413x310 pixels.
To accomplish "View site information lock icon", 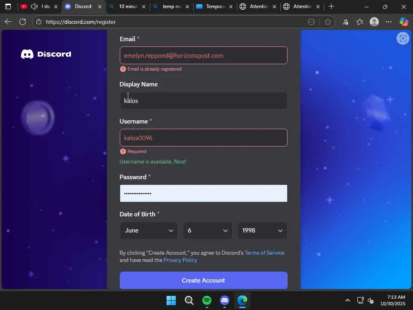I will [39, 22].
